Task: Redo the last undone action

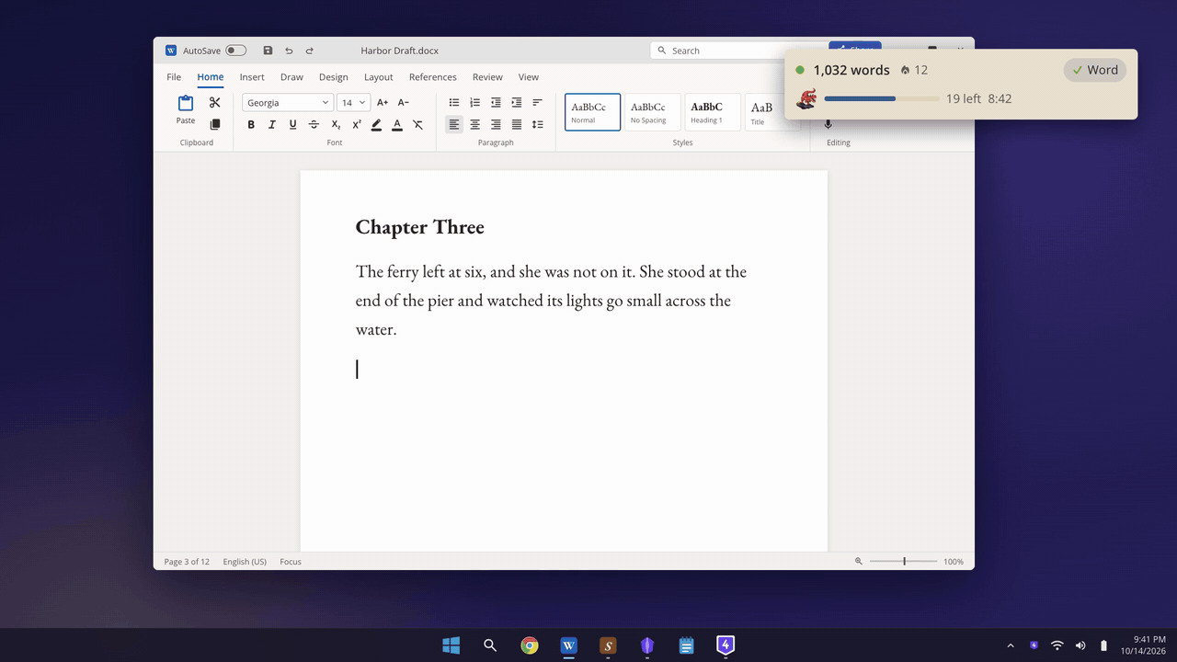Action: coord(310,51)
